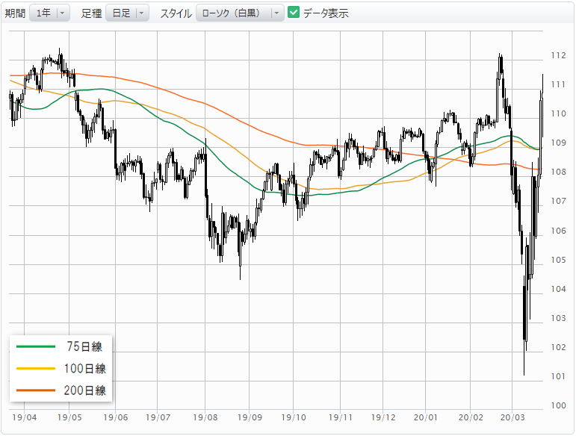Open the 期間 period dropdown showing 1年

(49, 13)
